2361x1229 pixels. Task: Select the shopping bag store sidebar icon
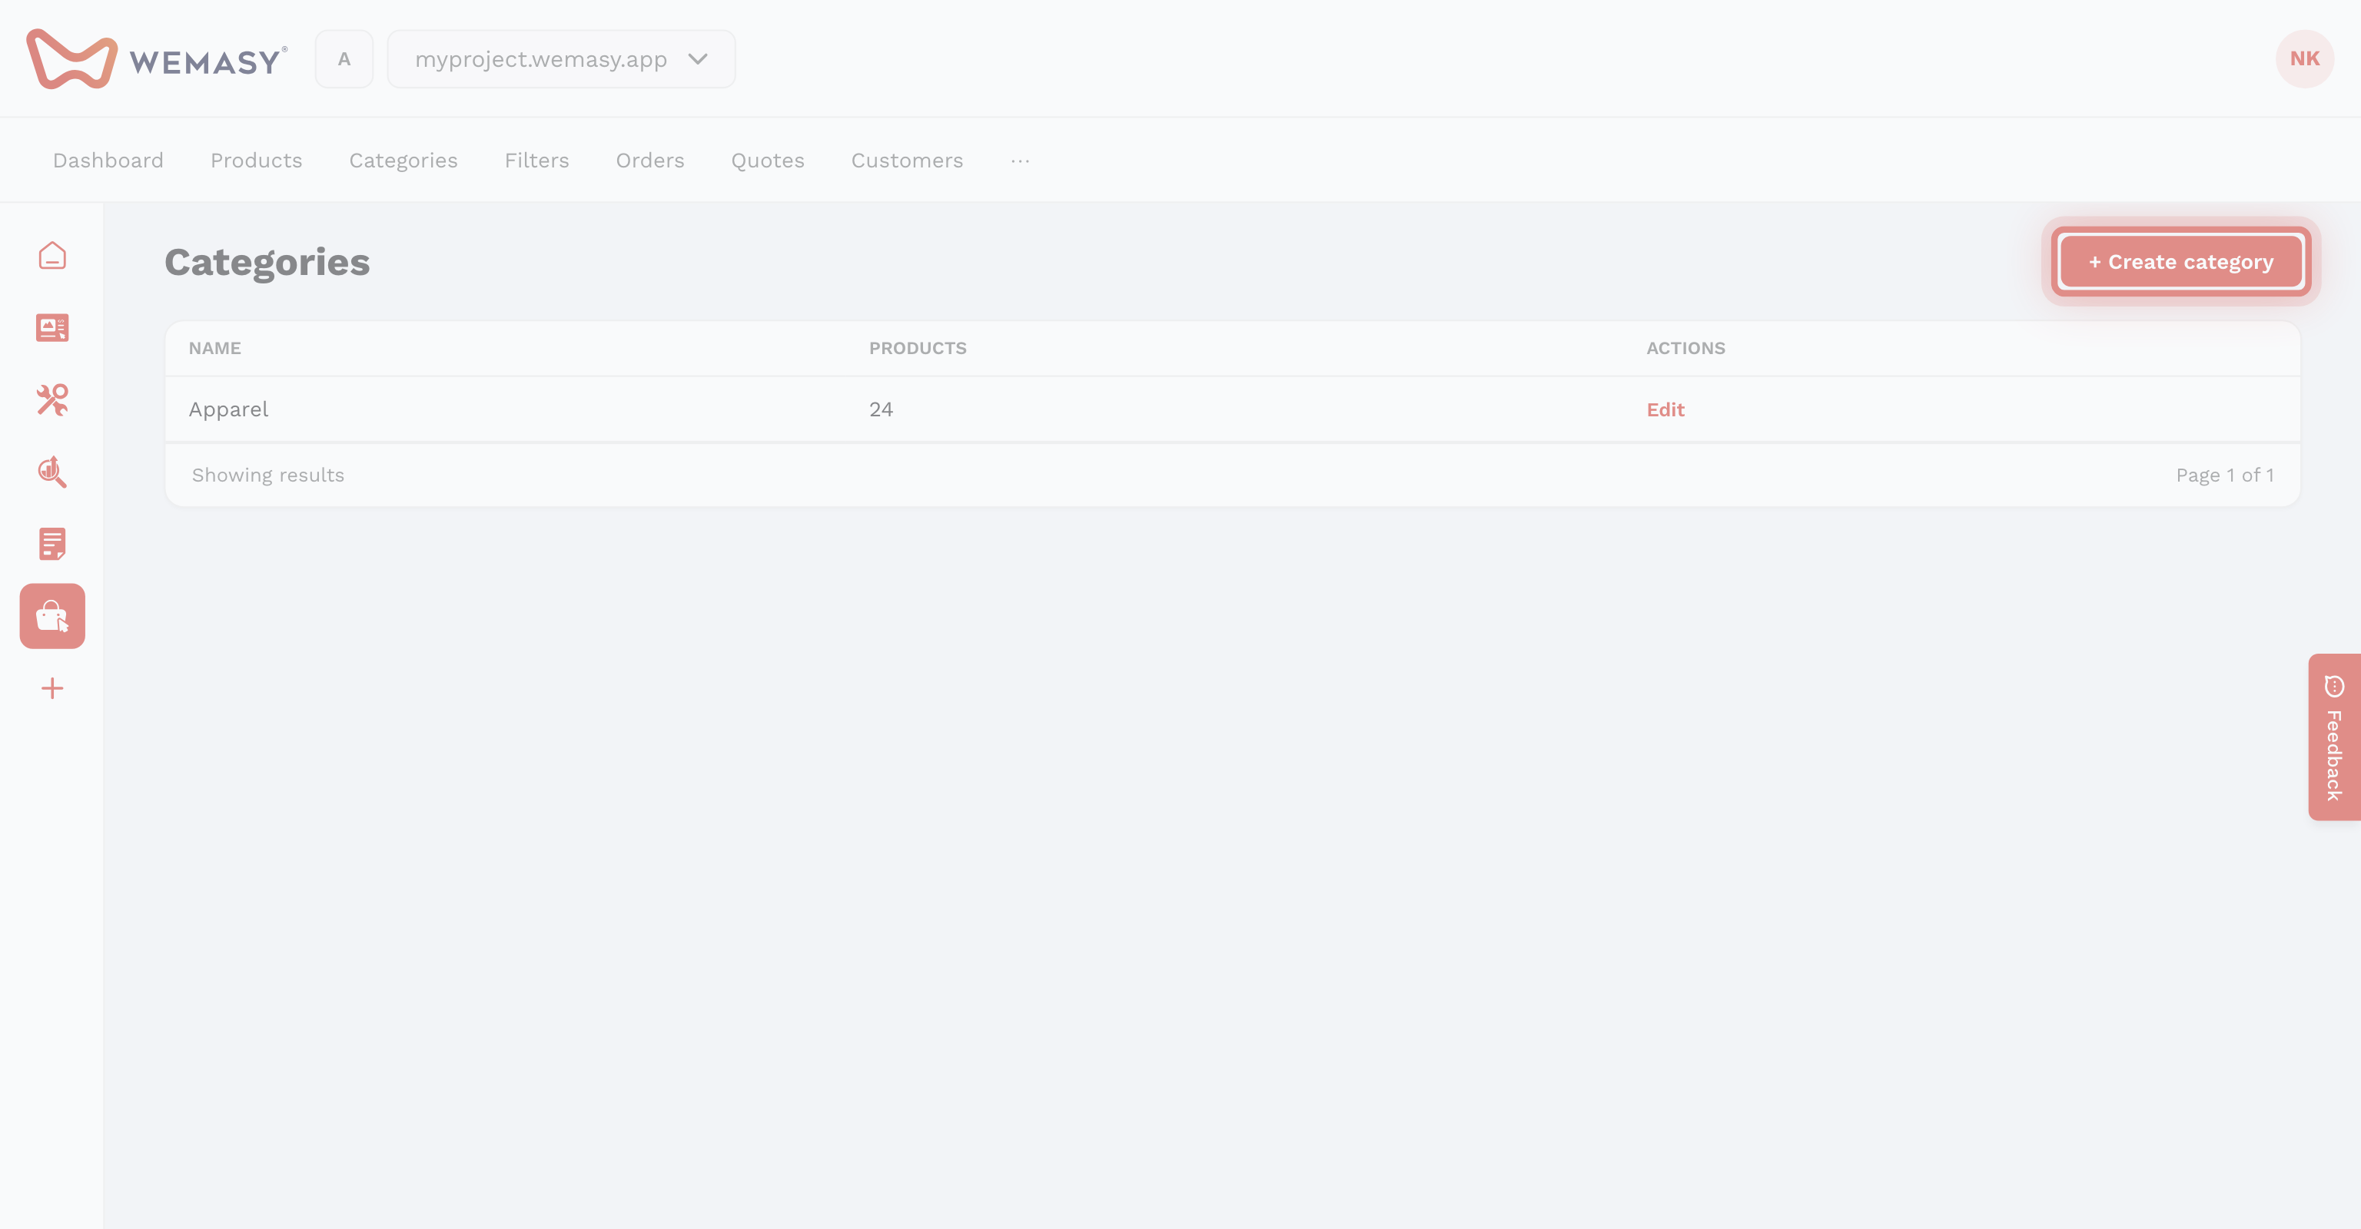[52, 616]
